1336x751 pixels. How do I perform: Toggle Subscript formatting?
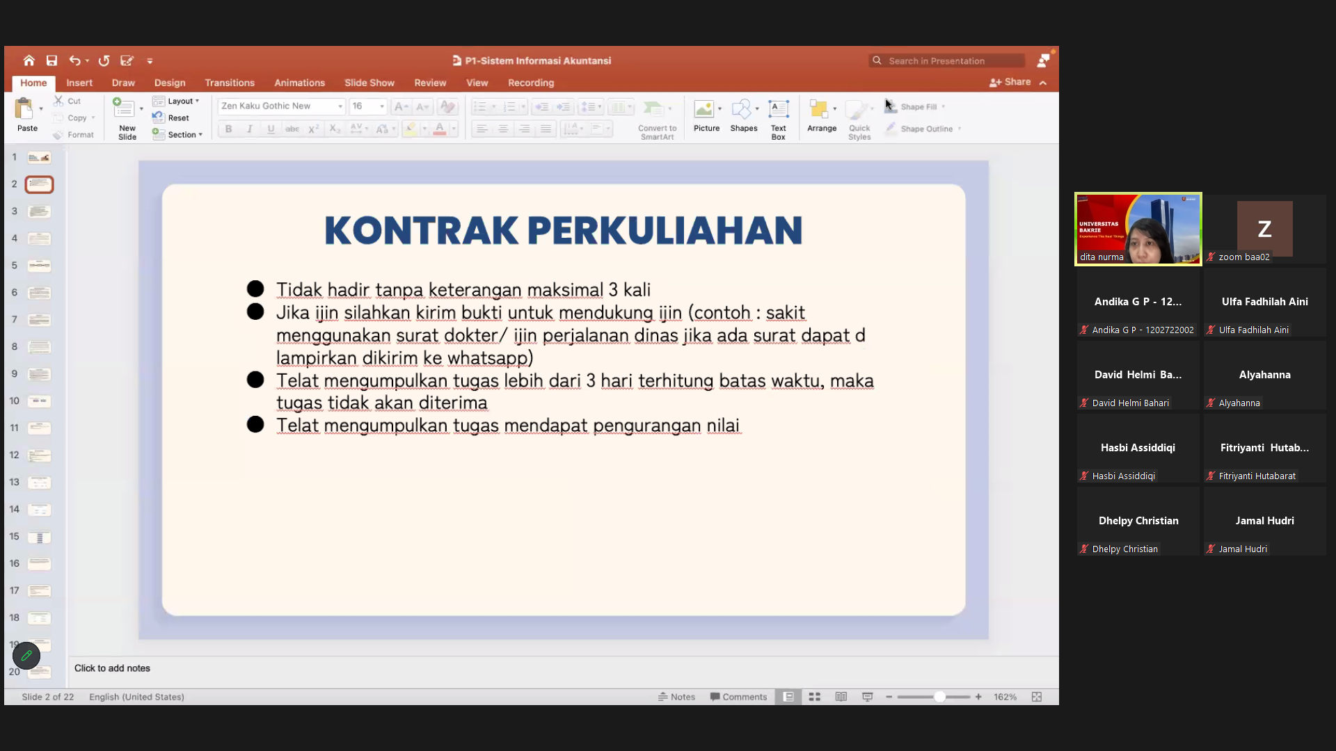[x=335, y=129]
